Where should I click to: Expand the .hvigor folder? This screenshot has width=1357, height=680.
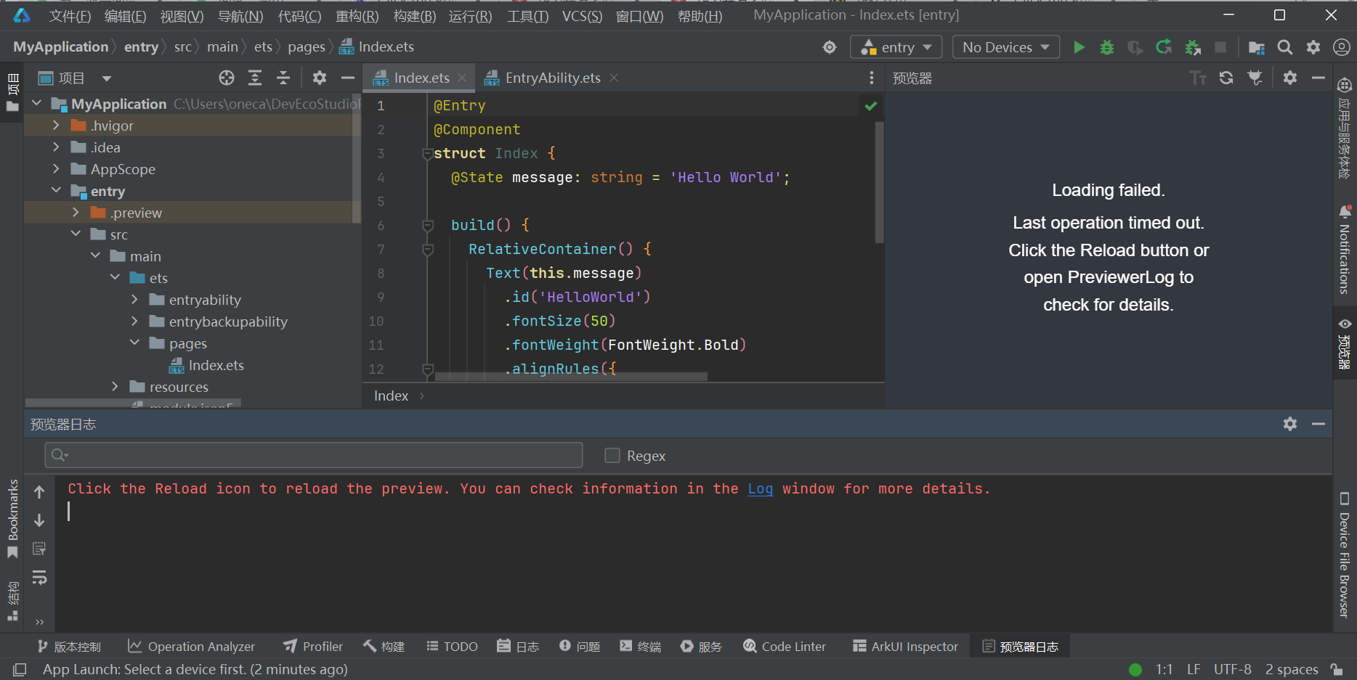click(x=56, y=126)
